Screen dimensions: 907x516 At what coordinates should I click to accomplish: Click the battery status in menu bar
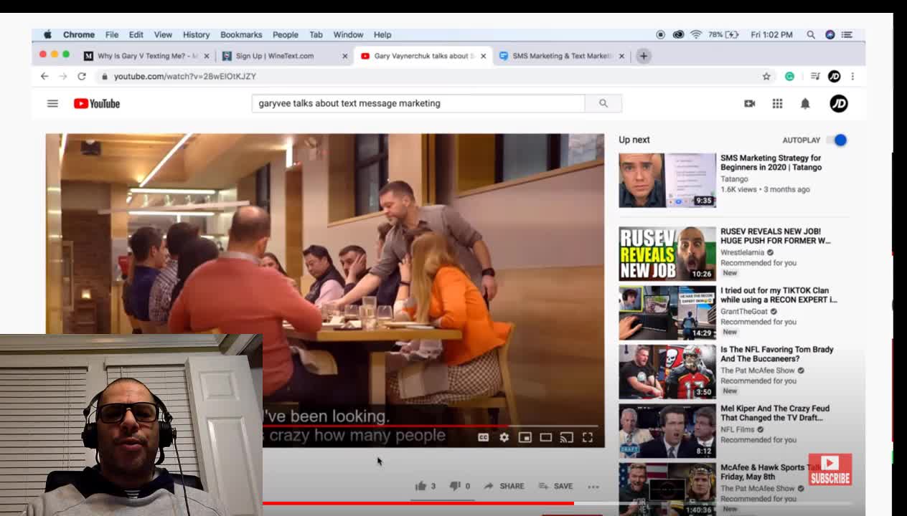click(723, 34)
